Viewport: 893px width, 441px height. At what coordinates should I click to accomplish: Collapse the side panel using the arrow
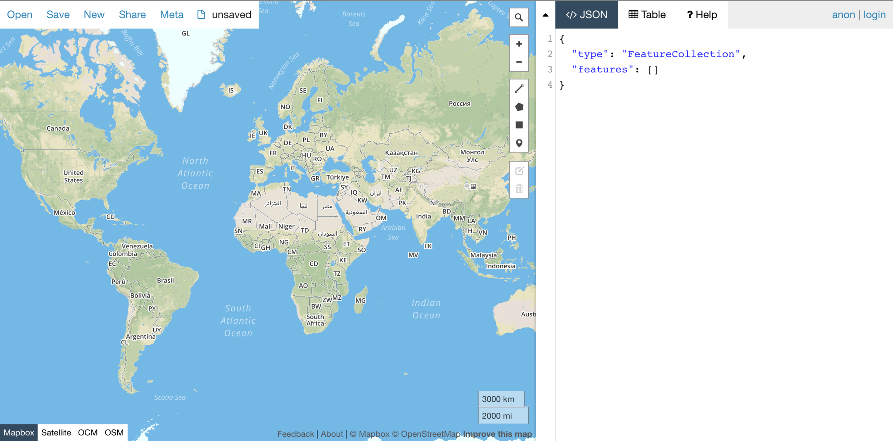545,15
